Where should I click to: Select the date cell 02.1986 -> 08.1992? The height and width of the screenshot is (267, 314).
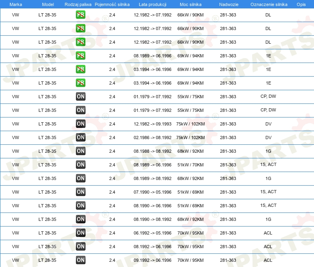[153, 138]
